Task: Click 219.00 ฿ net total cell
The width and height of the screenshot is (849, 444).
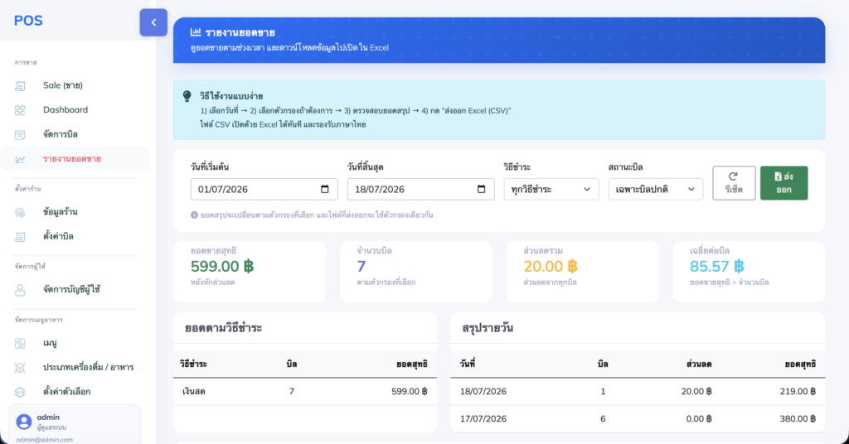Action: tap(798, 392)
